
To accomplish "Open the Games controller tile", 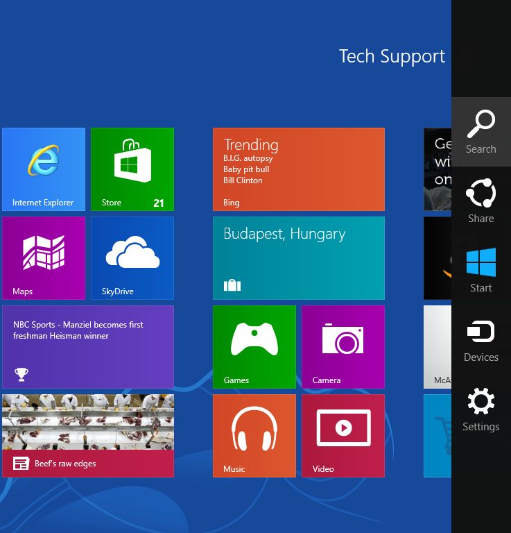I will tap(254, 347).
